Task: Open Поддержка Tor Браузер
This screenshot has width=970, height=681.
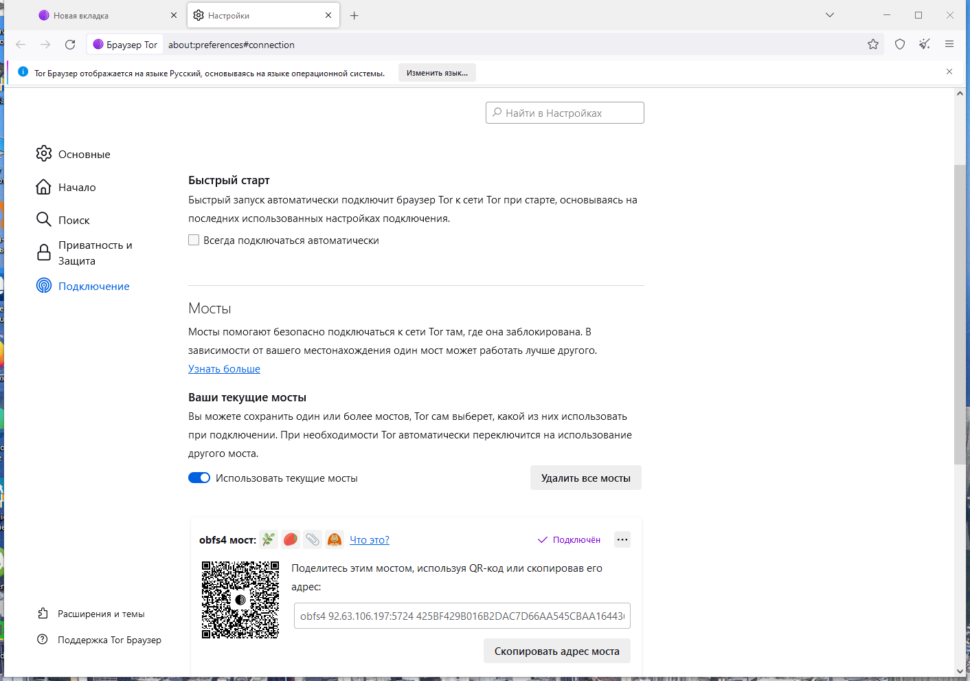Action: [100, 640]
